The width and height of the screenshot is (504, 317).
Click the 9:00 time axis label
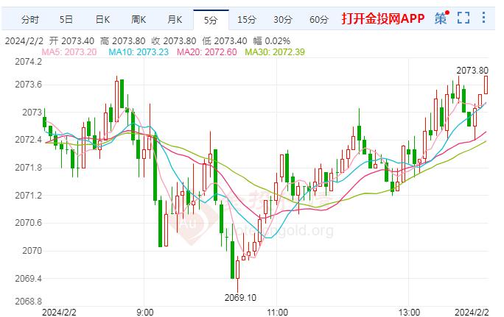[x=145, y=312]
